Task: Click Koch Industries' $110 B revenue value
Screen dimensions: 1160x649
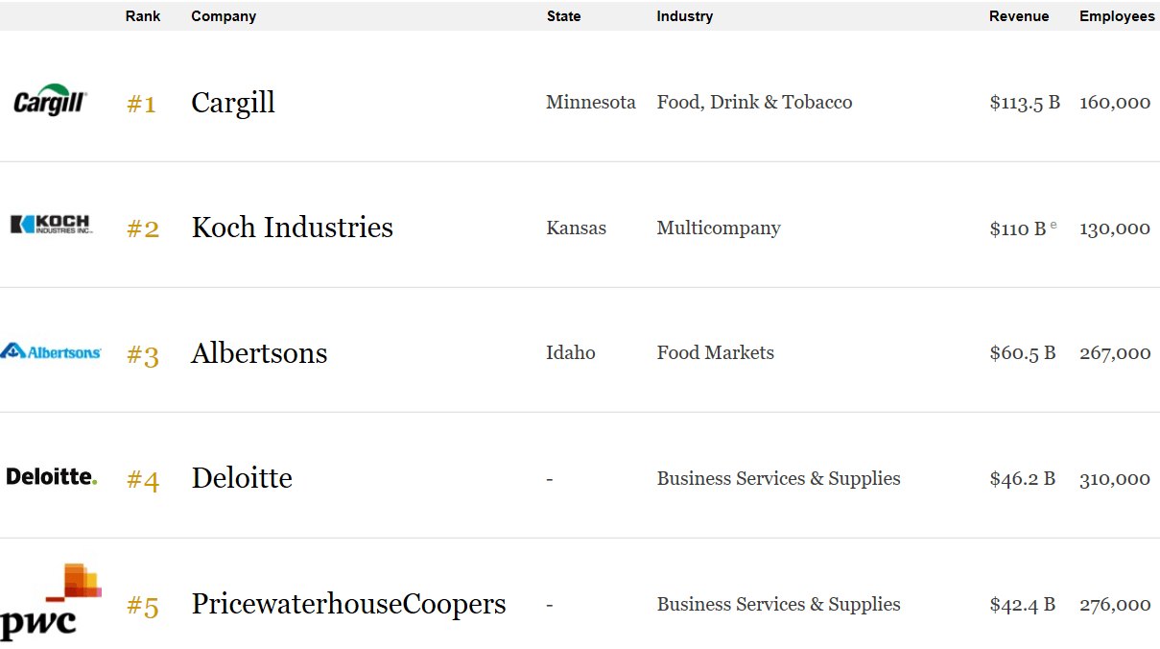Action: coord(1018,228)
